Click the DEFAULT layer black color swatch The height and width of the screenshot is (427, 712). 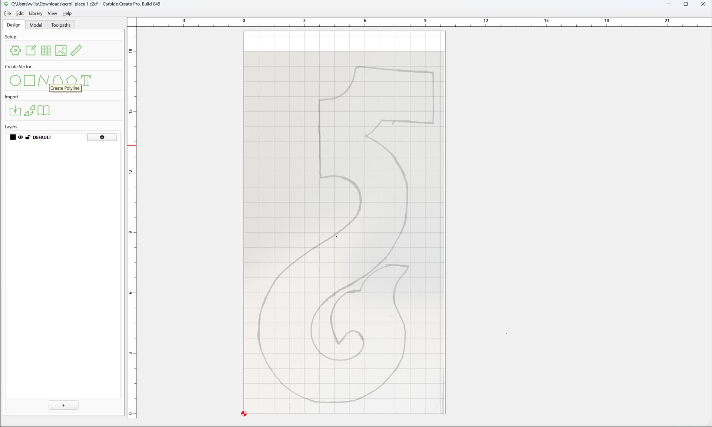[13, 137]
